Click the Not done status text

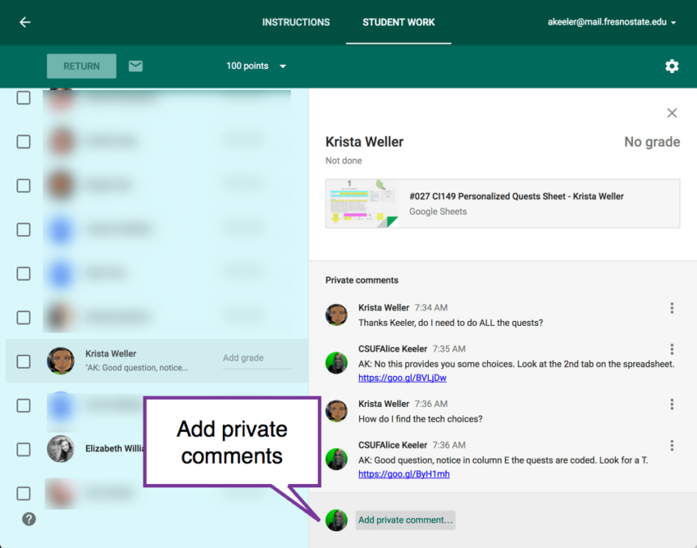click(x=344, y=161)
